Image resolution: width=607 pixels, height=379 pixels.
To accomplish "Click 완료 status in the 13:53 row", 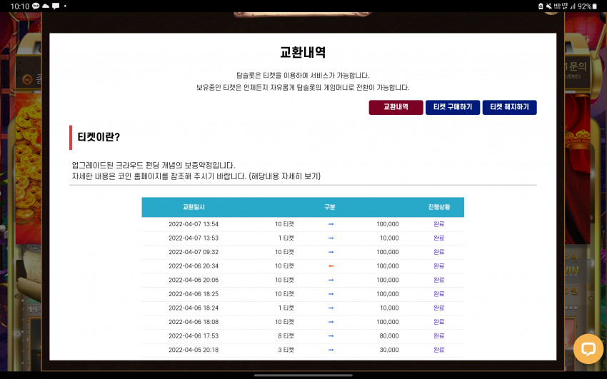I will (x=439, y=238).
